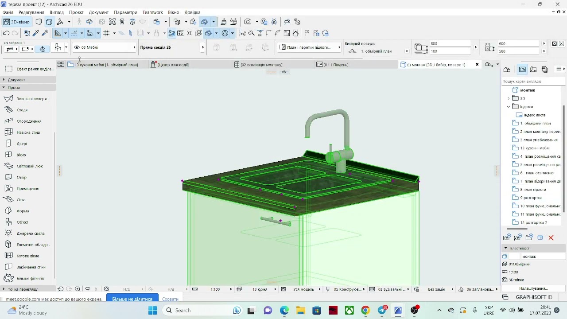Open the tab overview grid icon

[61, 65]
